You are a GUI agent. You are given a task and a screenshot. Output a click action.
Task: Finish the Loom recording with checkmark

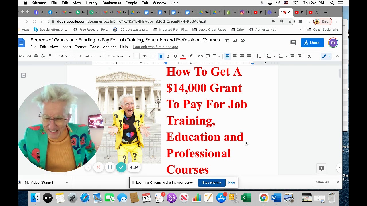point(121,167)
